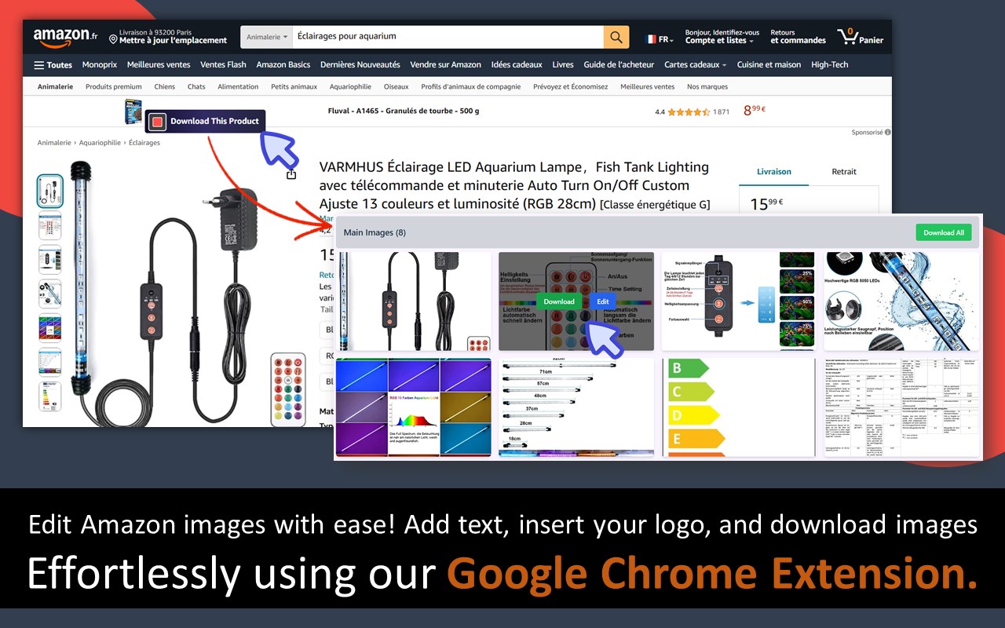Open Retours et commandes link
This screenshot has width=1005, height=628.
pos(798,37)
